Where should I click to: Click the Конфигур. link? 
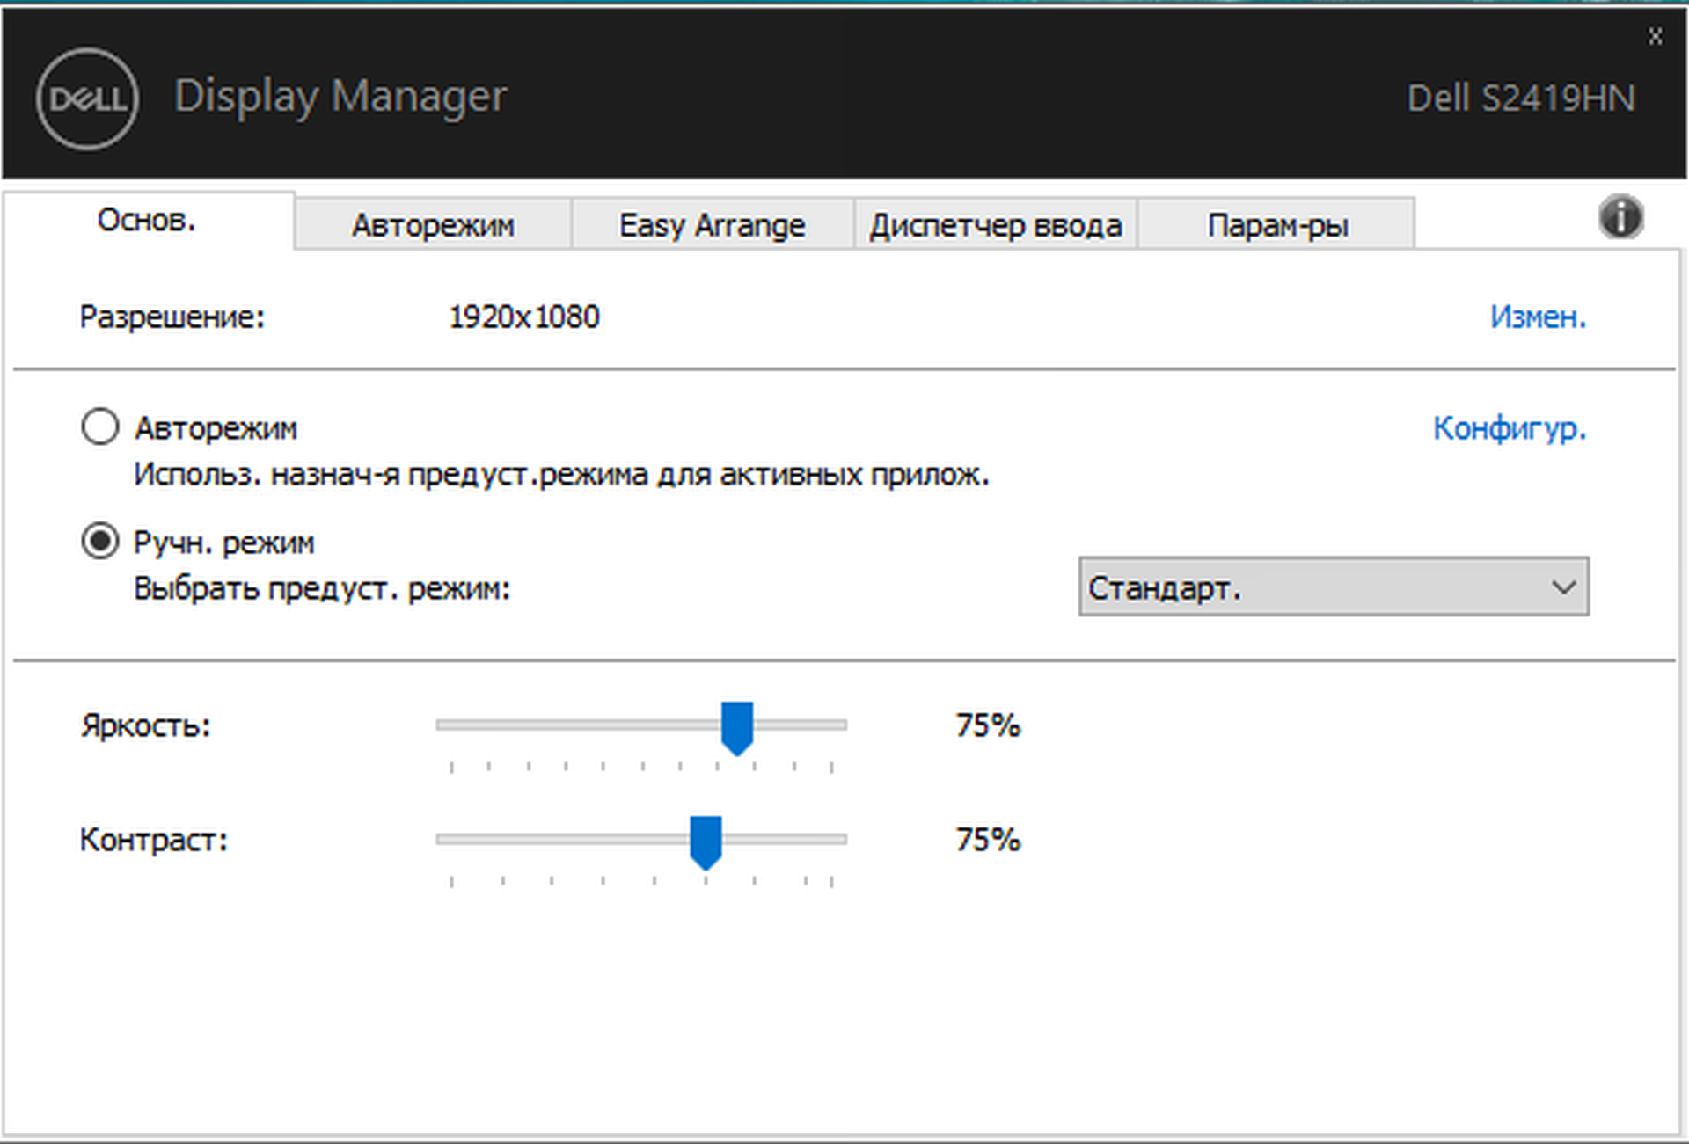pos(1510,428)
